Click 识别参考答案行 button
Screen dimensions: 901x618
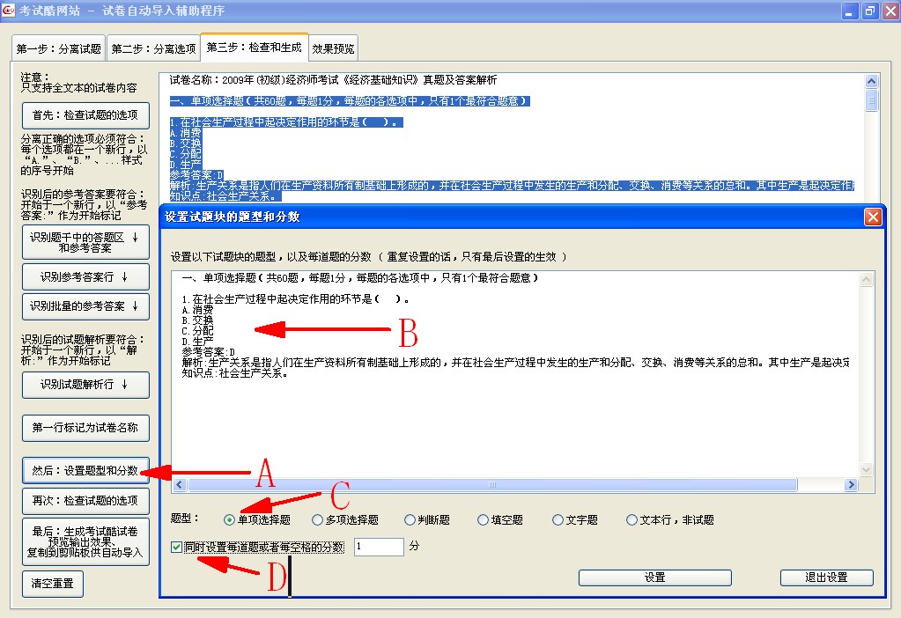[x=85, y=276]
